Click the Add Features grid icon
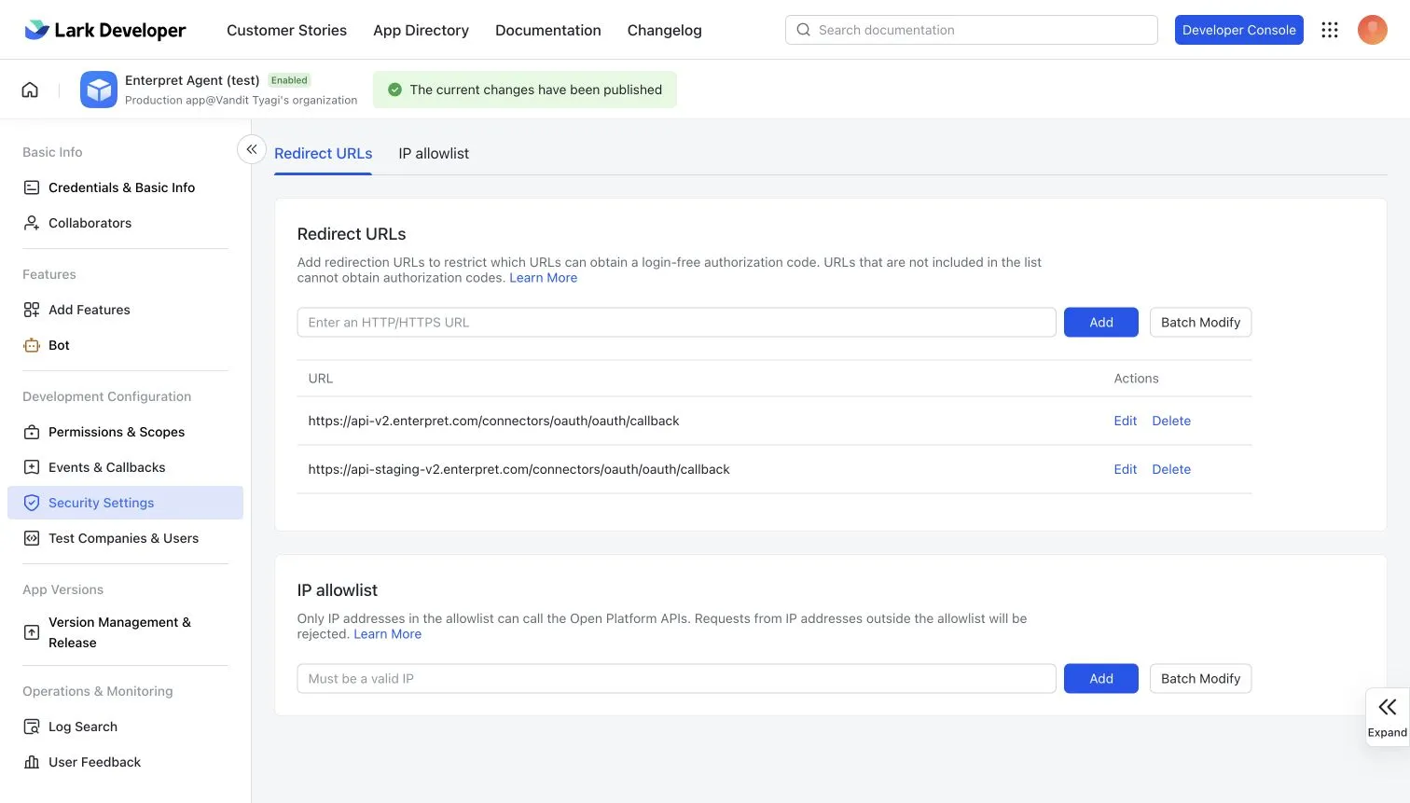 coord(32,310)
